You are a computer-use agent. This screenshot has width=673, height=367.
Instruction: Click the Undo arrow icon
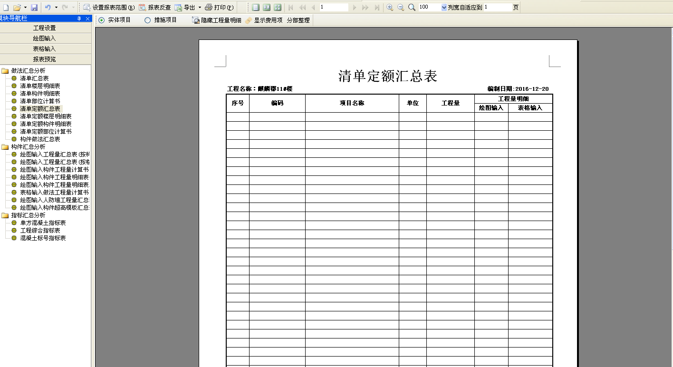point(48,8)
